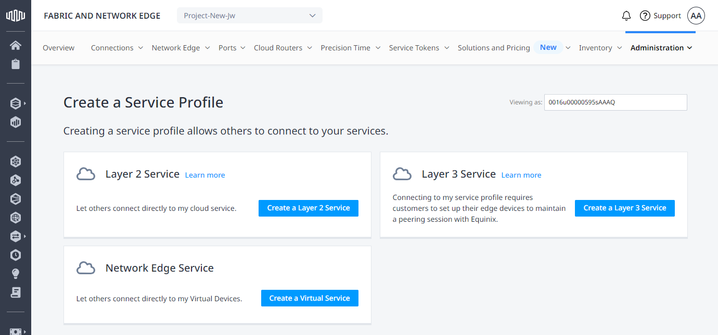Click the Create a Service Profile heading

point(144,102)
